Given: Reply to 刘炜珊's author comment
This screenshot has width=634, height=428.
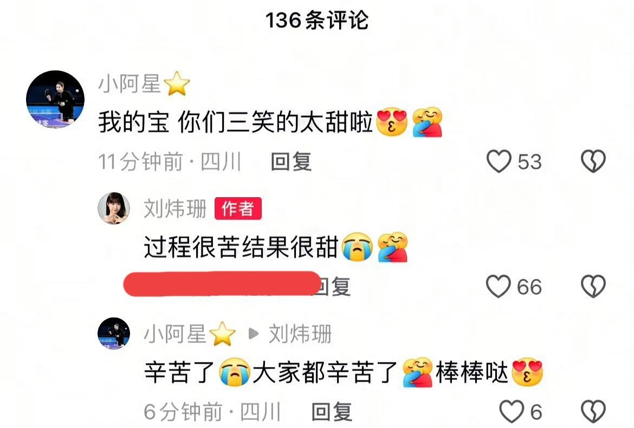Looking at the screenshot, I should (x=332, y=287).
